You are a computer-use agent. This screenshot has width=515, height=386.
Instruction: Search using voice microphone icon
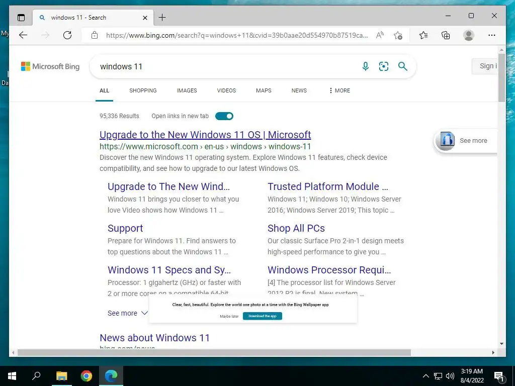(x=366, y=66)
